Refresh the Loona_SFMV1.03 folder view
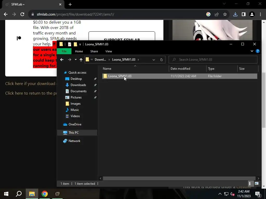Screen dimensions: 266x199 coord(162,60)
